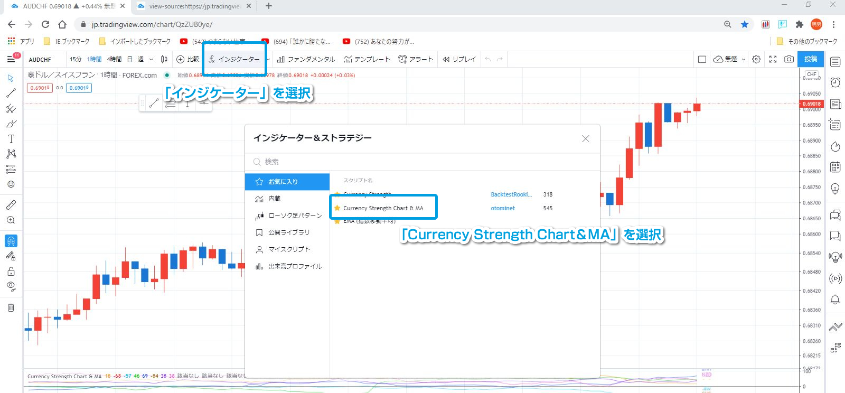Click the browser bookmark star icon
The image size is (845, 393).
coord(744,24)
